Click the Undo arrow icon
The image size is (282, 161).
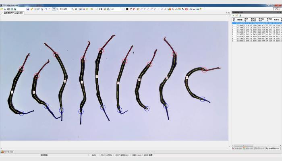[46, 9]
